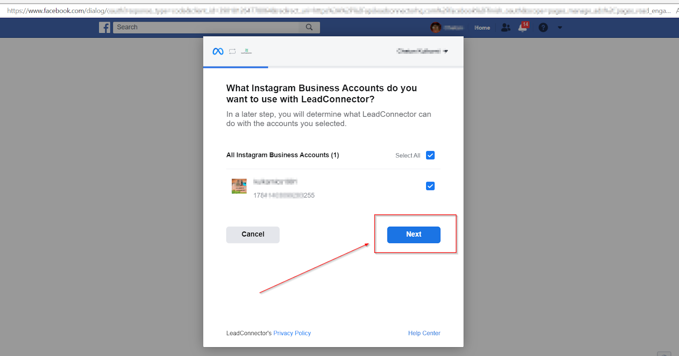Open the Quick Help question icon

click(x=543, y=28)
